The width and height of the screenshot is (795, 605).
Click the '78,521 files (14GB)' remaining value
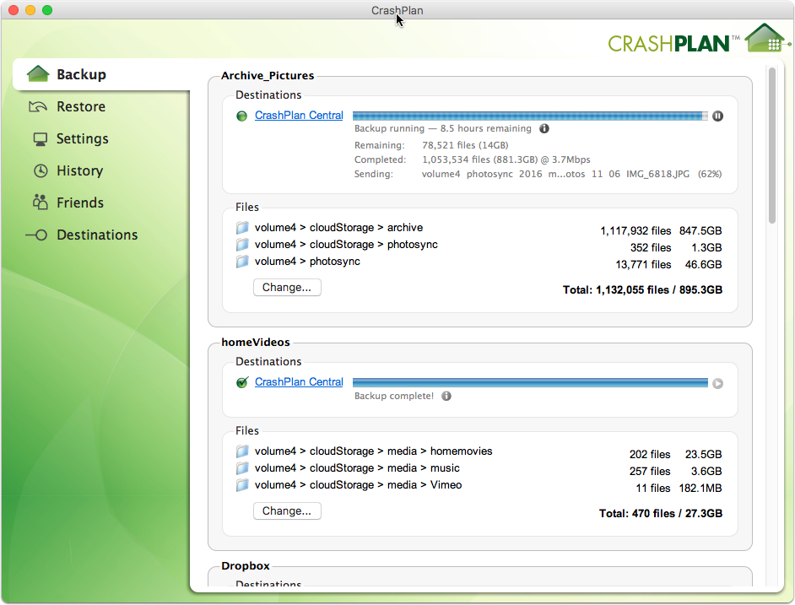[x=465, y=145]
